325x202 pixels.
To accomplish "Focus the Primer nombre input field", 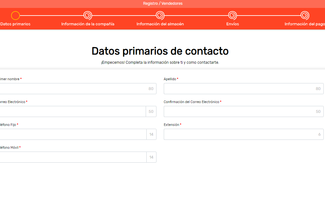I will coord(73,89).
